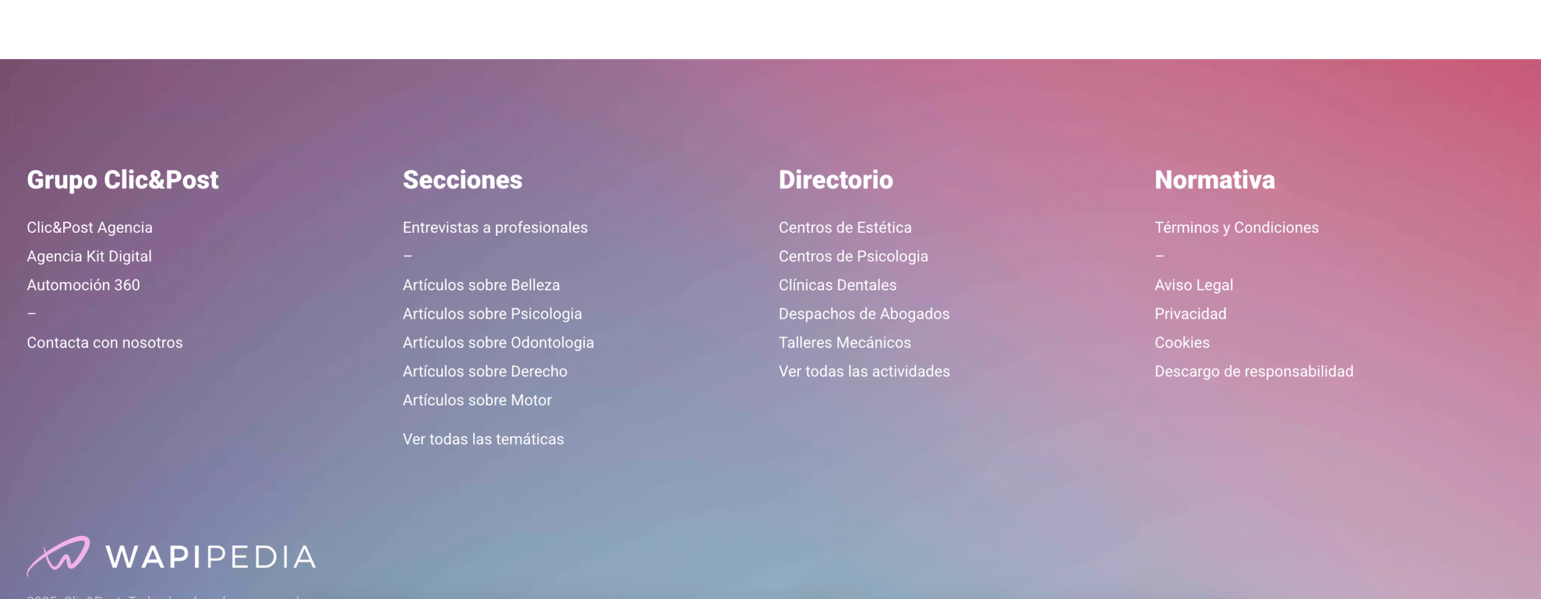The height and width of the screenshot is (599, 1541).
Task: Browse Centros de Psicologia directory
Action: [853, 256]
